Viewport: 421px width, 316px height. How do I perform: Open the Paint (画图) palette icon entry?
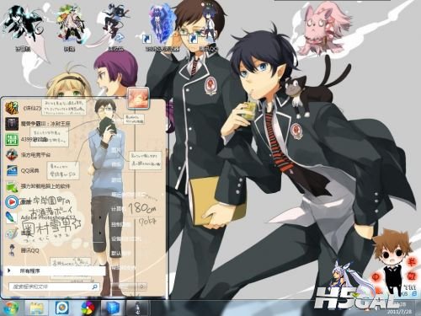(x=17, y=233)
